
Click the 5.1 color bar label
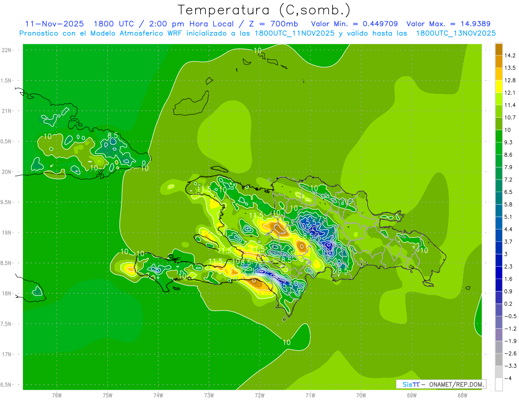[508, 217]
